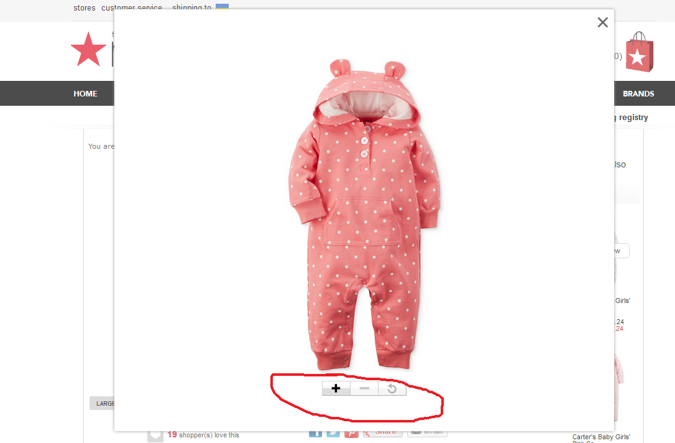Viewport: 675px width, 443px height.
Task: Zoom in with the plus button
Action: [x=336, y=388]
